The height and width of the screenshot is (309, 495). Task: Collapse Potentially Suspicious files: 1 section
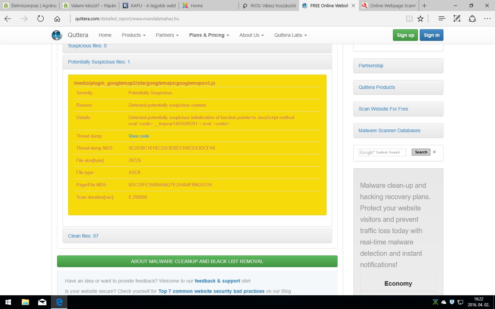[x=99, y=62]
